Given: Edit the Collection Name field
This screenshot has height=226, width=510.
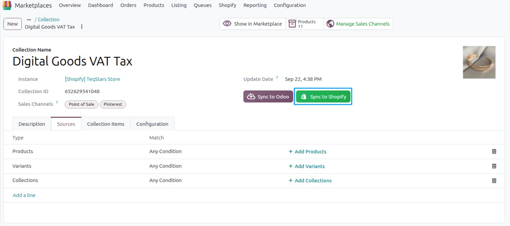Looking at the screenshot, I should pyautogui.click(x=72, y=61).
